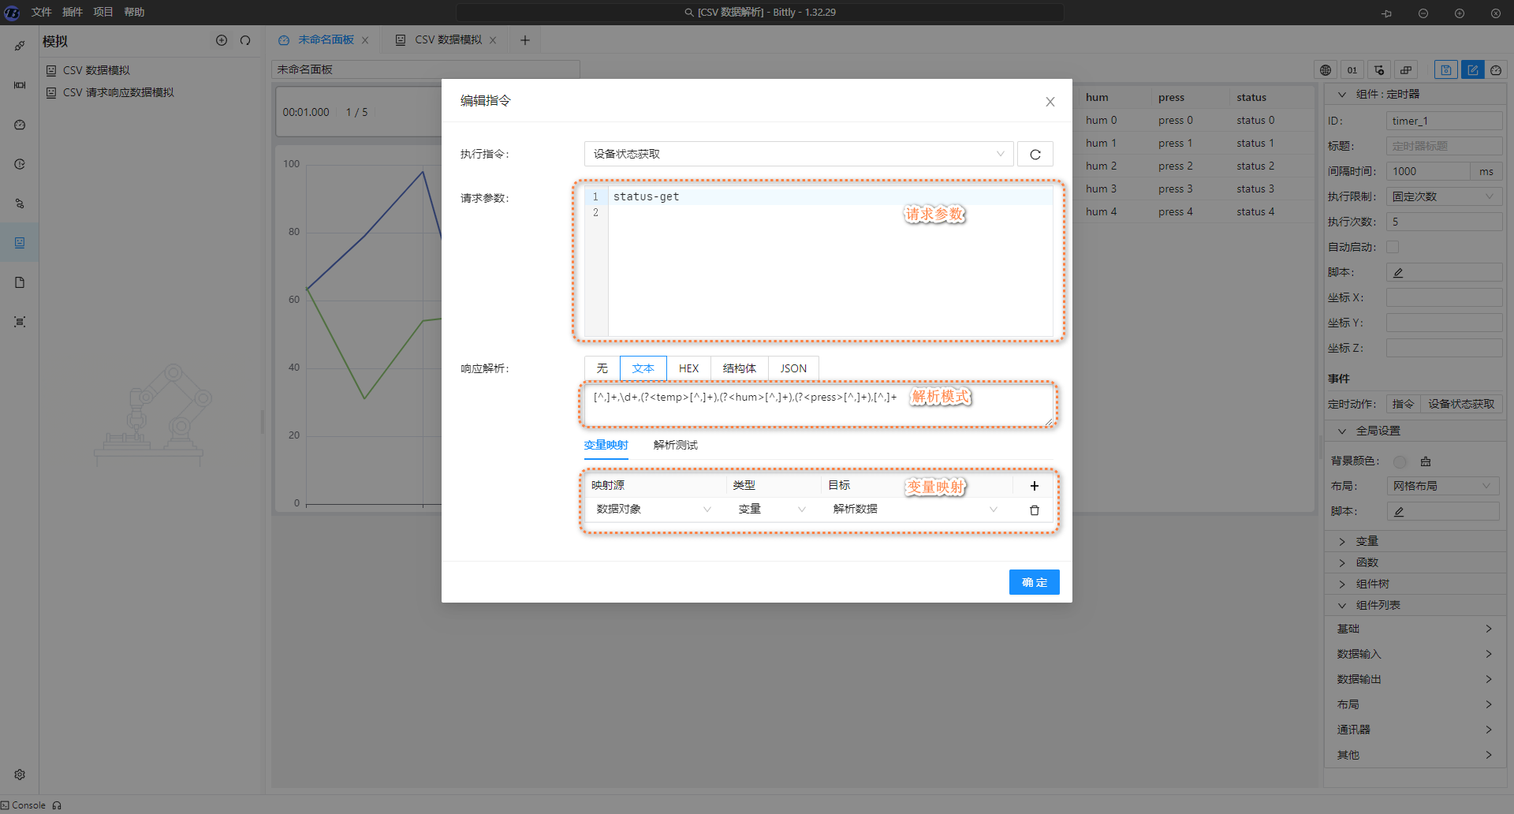Switch to the 解析测试 tab
Screen dimensions: 1514x814
point(675,446)
